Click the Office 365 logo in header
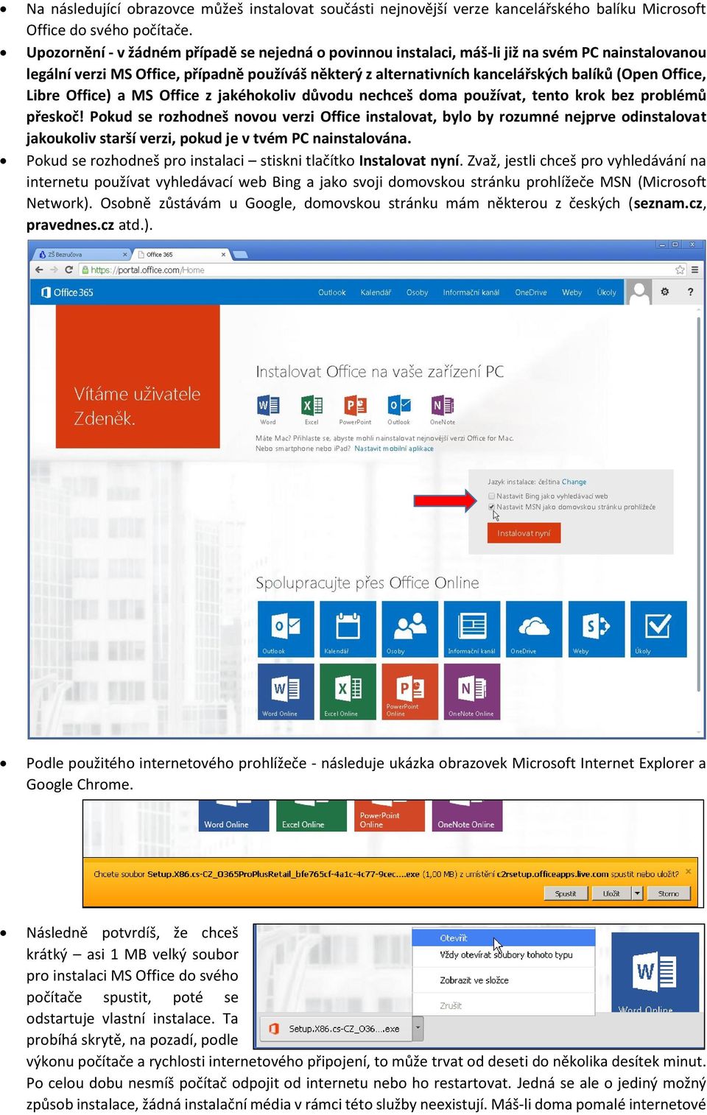 (68, 292)
